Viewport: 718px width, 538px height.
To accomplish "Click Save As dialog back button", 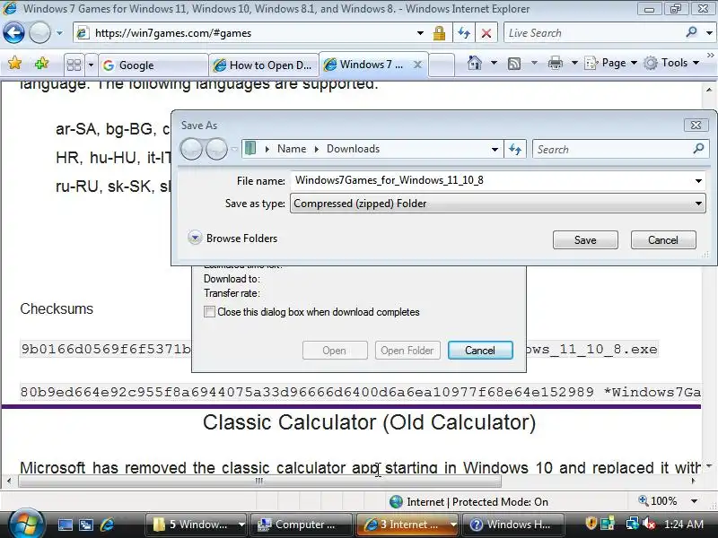I will coord(191,149).
